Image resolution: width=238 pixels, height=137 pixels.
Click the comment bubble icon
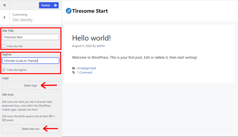click(74, 73)
